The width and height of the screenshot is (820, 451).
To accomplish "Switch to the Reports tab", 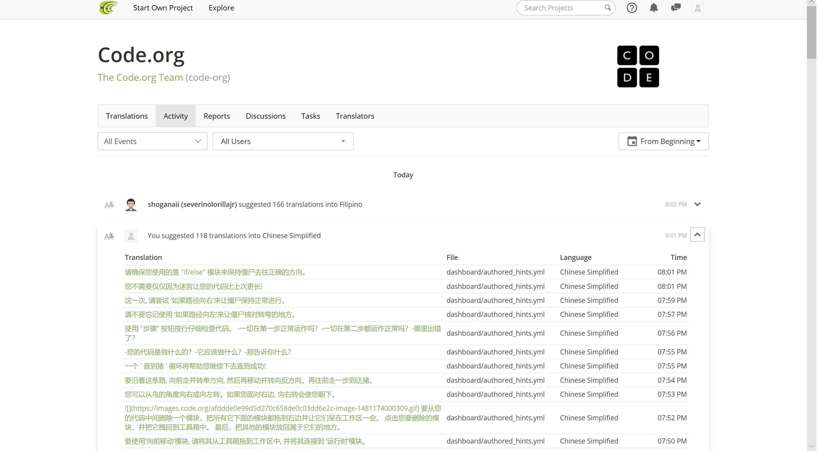I will [x=216, y=116].
